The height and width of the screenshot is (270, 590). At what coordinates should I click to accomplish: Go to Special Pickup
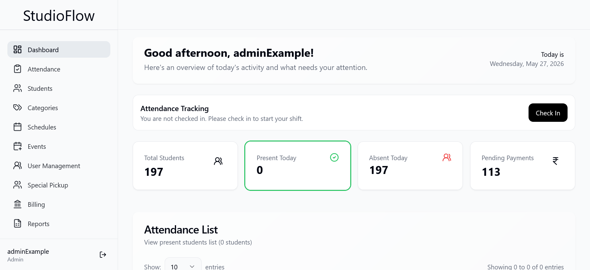pyautogui.click(x=59, y=185)
